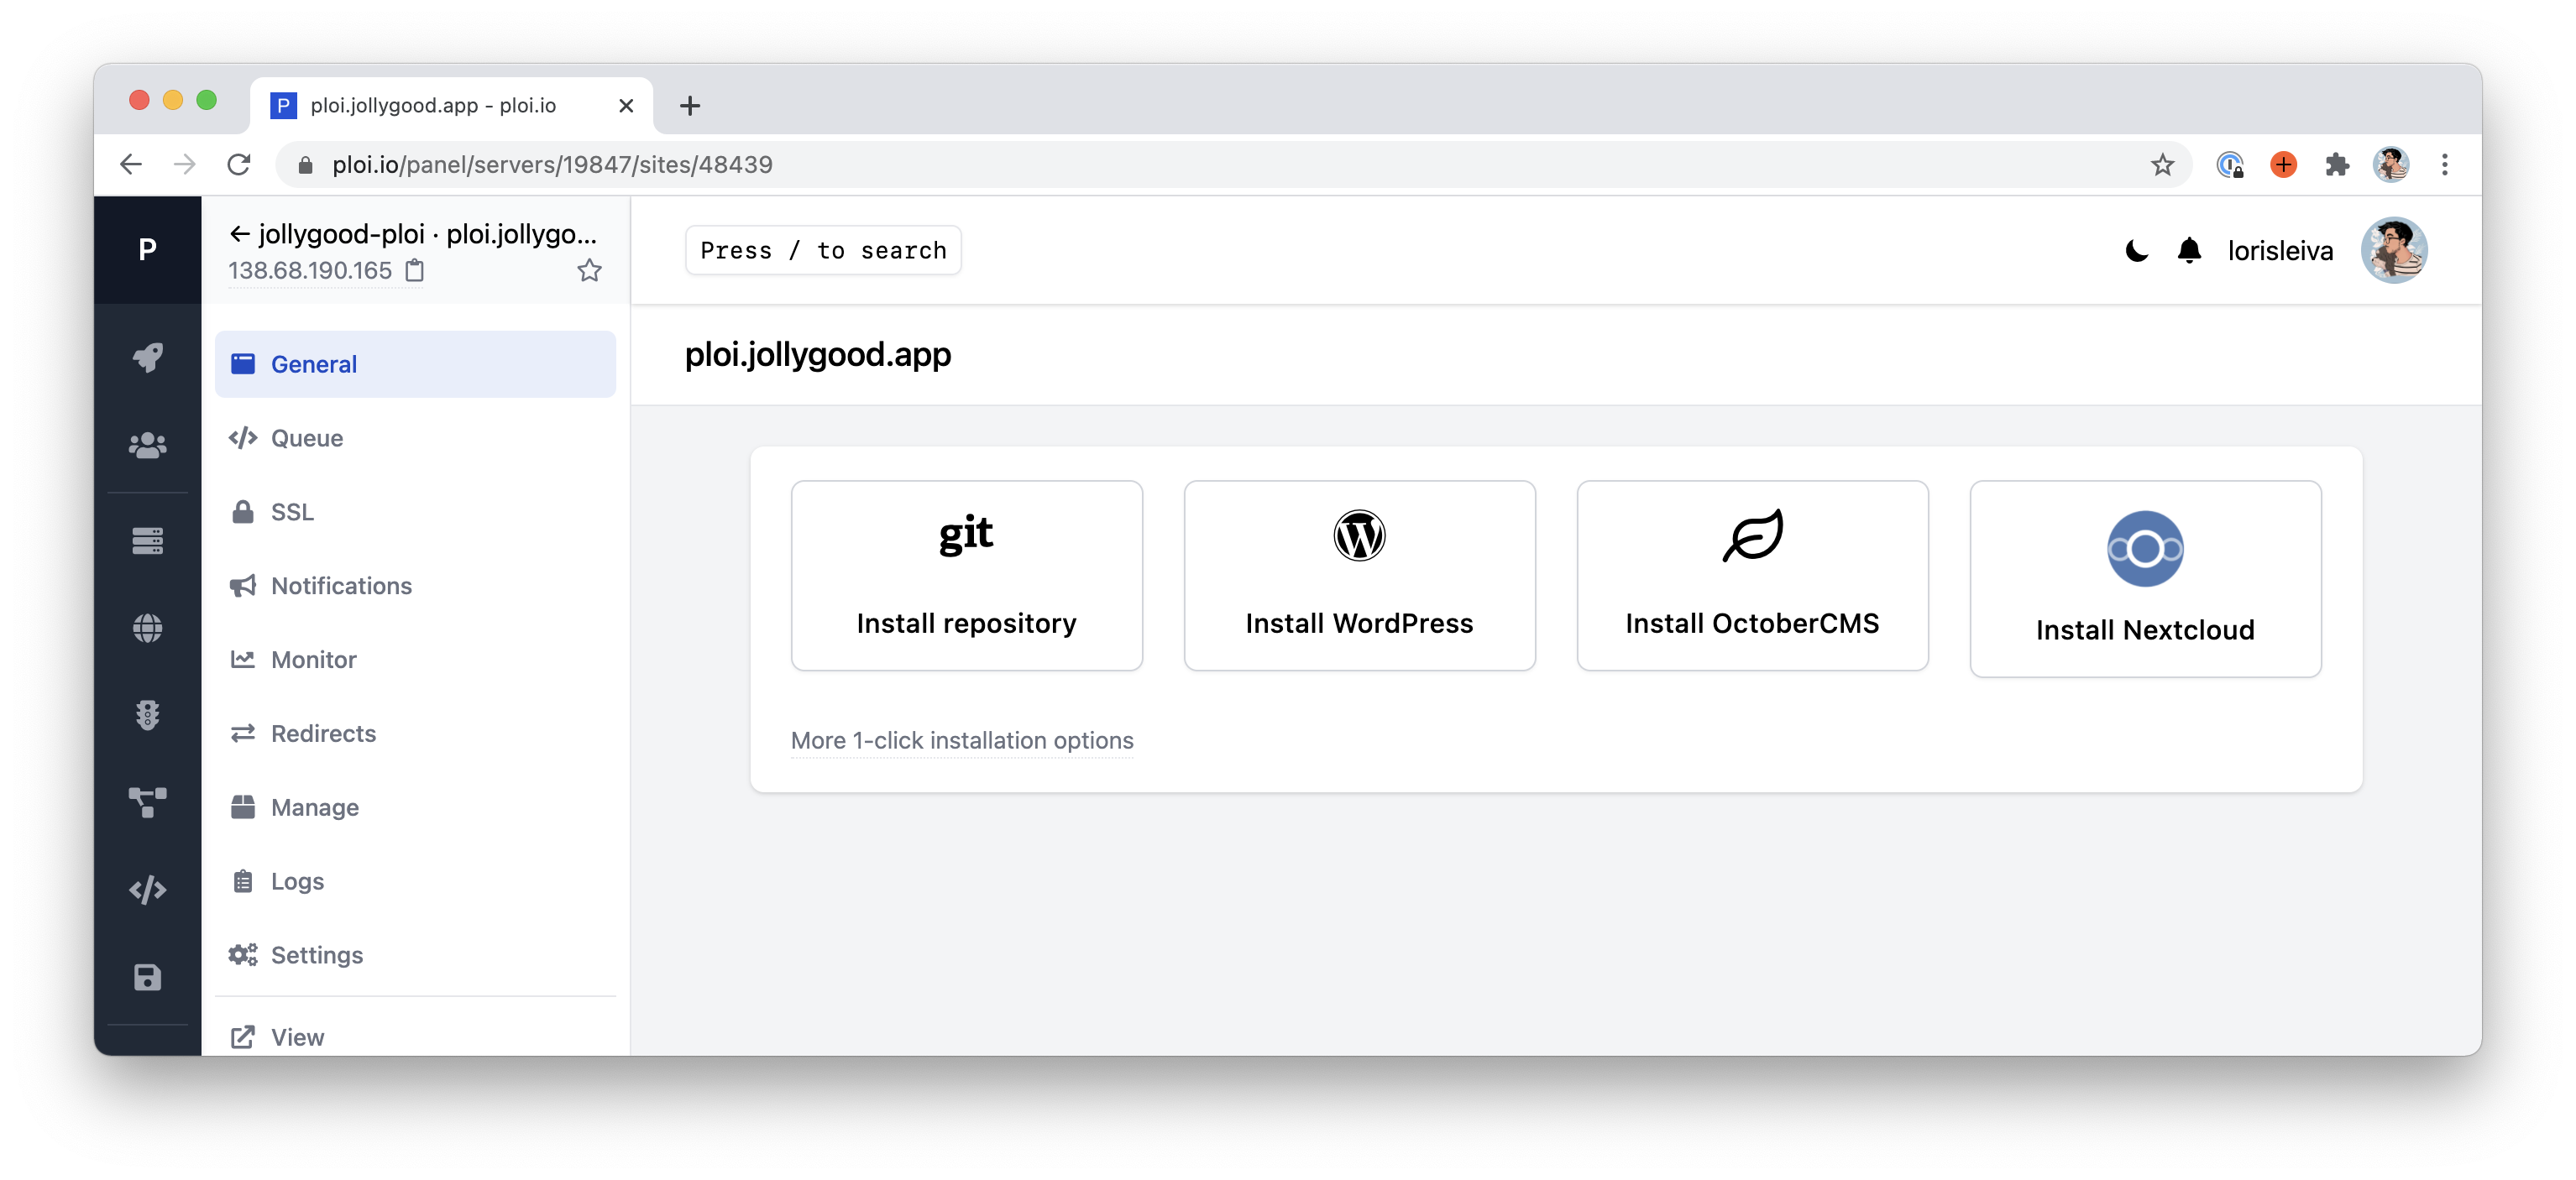Viewport: 2576px width, 1180px height.
Task: Focus the 'Press / to search' field
Action: pyautogui.click(x=823, y=250)
